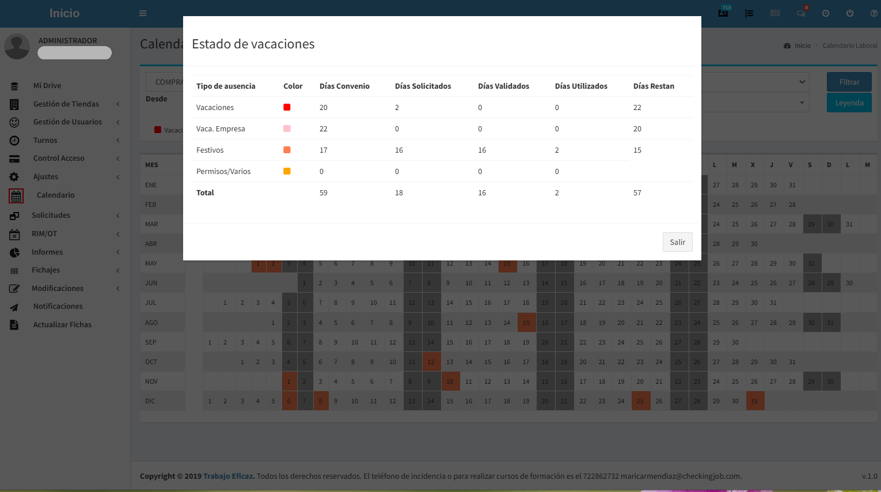881x492 pixels.
Task: Open the newspaper icon in the header
Action: tap(775, 13)
